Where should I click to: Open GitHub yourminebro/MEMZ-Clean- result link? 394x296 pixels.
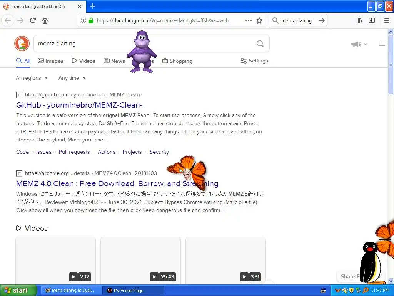click(x=79, y=105)
